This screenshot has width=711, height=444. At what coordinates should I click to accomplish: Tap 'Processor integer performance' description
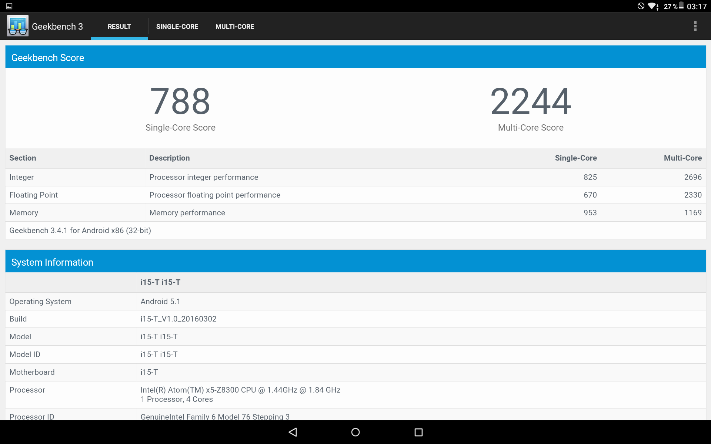pos(204,177)
